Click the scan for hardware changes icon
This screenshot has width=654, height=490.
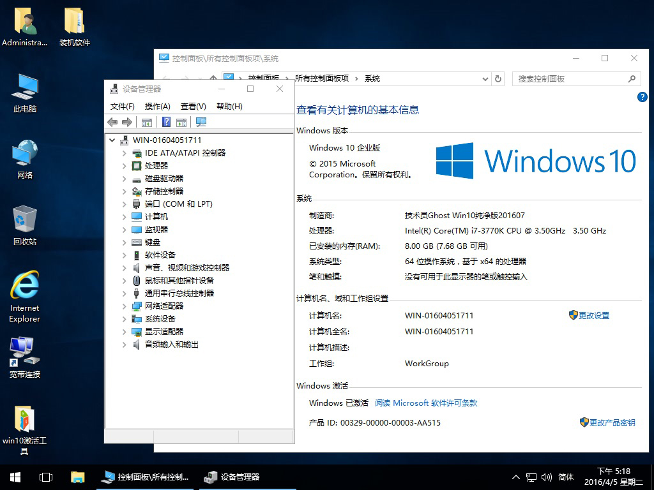[201, 122]
